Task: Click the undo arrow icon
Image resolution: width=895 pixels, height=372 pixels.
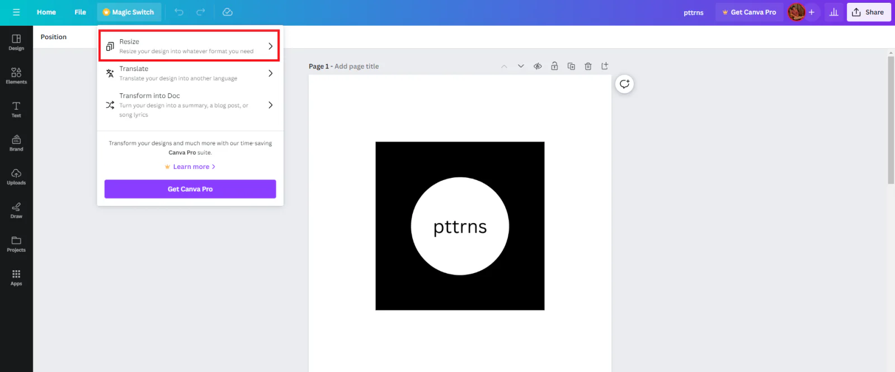Action: (179, 12)
